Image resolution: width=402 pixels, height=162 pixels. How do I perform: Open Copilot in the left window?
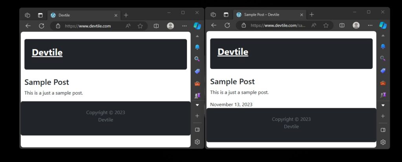[197, 26]
